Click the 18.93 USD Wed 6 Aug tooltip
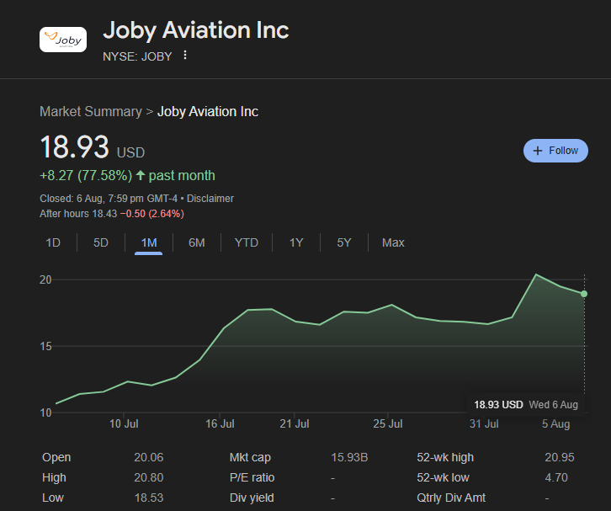This screenshot has width=611, height=511. pyautogui.click(x=526, y=405)
